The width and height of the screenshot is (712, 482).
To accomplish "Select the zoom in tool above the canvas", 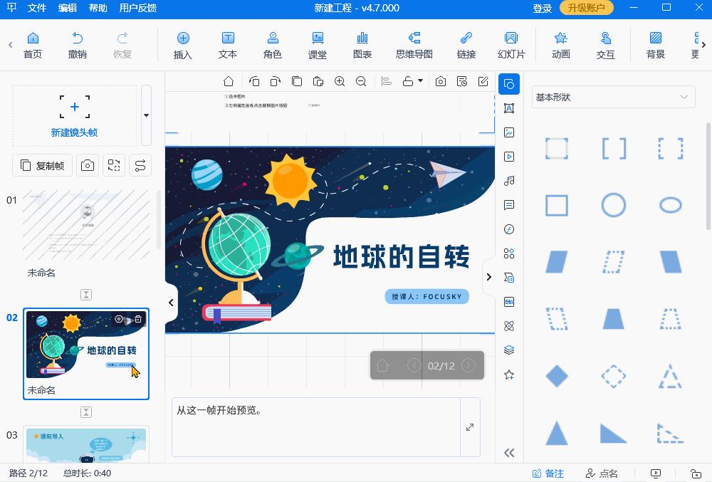I will [339, 81].
